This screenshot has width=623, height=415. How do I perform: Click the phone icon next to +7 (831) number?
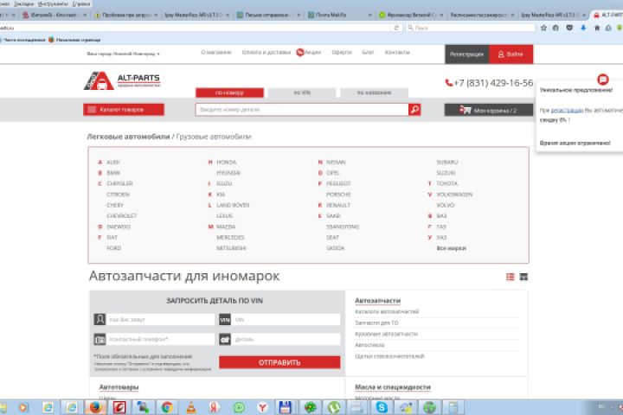(x=449, y=83)
